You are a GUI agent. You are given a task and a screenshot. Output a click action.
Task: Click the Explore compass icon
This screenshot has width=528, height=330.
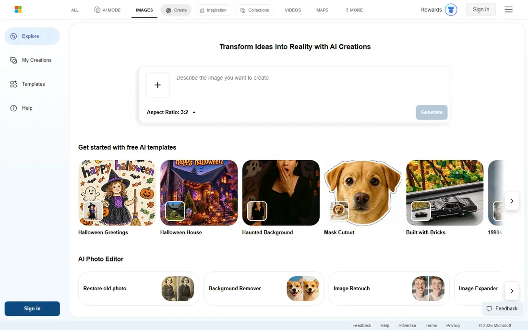(x=13, y=36)
